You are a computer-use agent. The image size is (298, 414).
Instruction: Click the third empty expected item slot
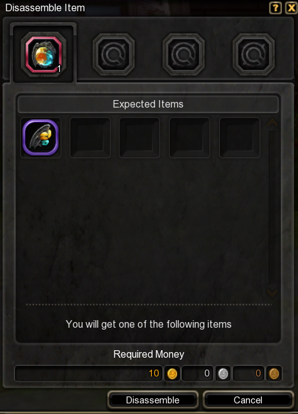click(x=139, y=138)
